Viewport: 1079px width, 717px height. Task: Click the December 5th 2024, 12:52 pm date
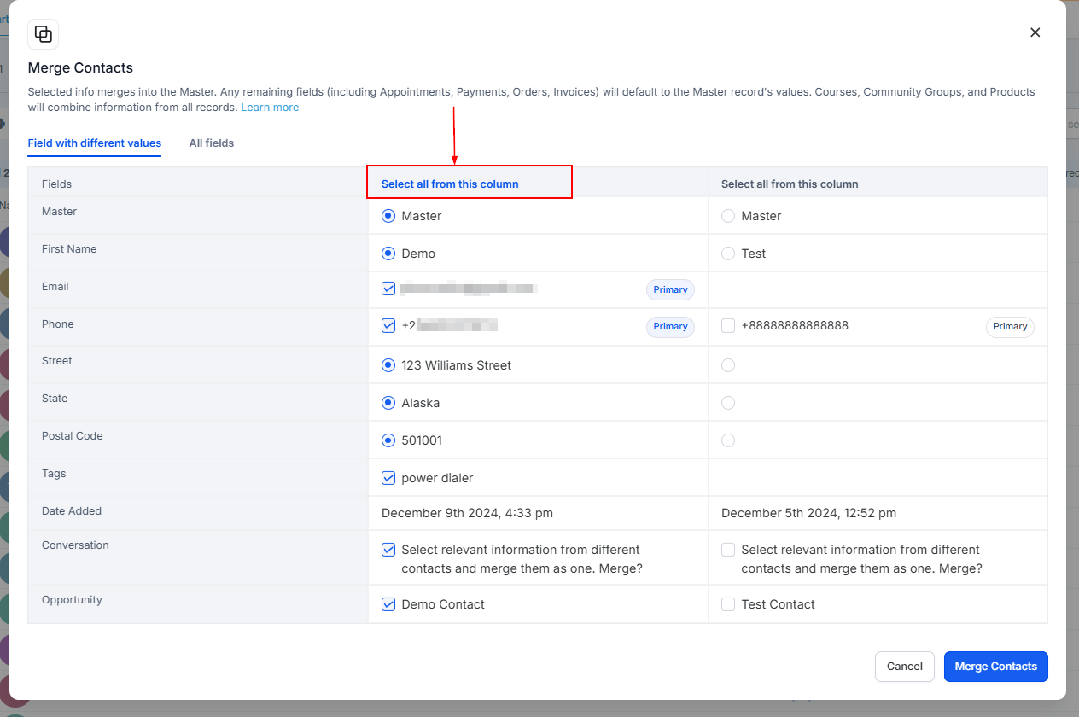click(x=809, y=513)
